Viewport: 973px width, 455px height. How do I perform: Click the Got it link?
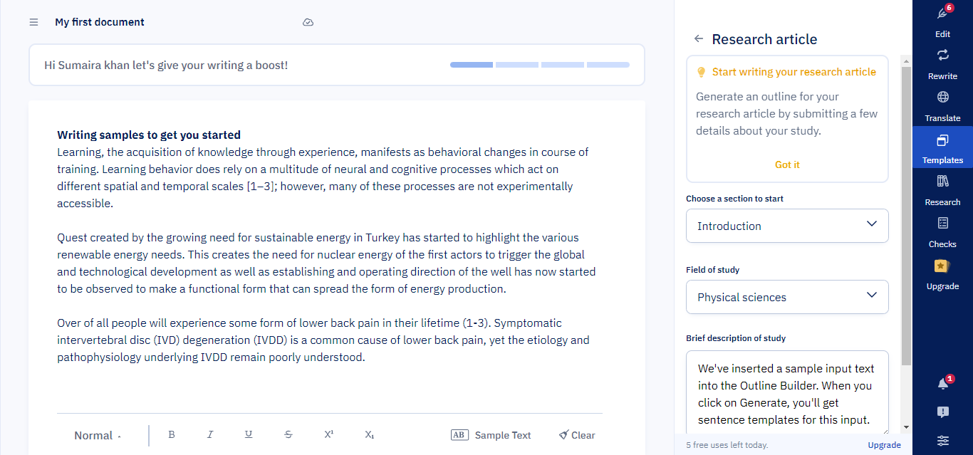787,164
